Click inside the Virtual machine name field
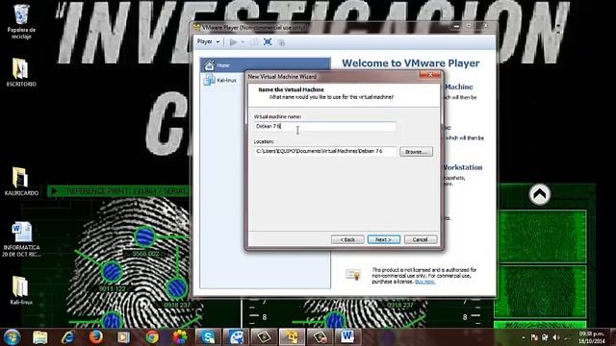Image resolution: width=616 pixels, height=346 pixels. 325,126
